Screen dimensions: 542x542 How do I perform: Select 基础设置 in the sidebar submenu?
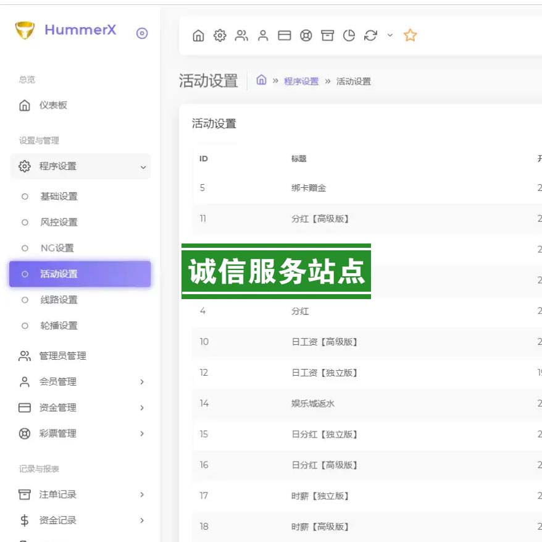click(x=59, y=197)
